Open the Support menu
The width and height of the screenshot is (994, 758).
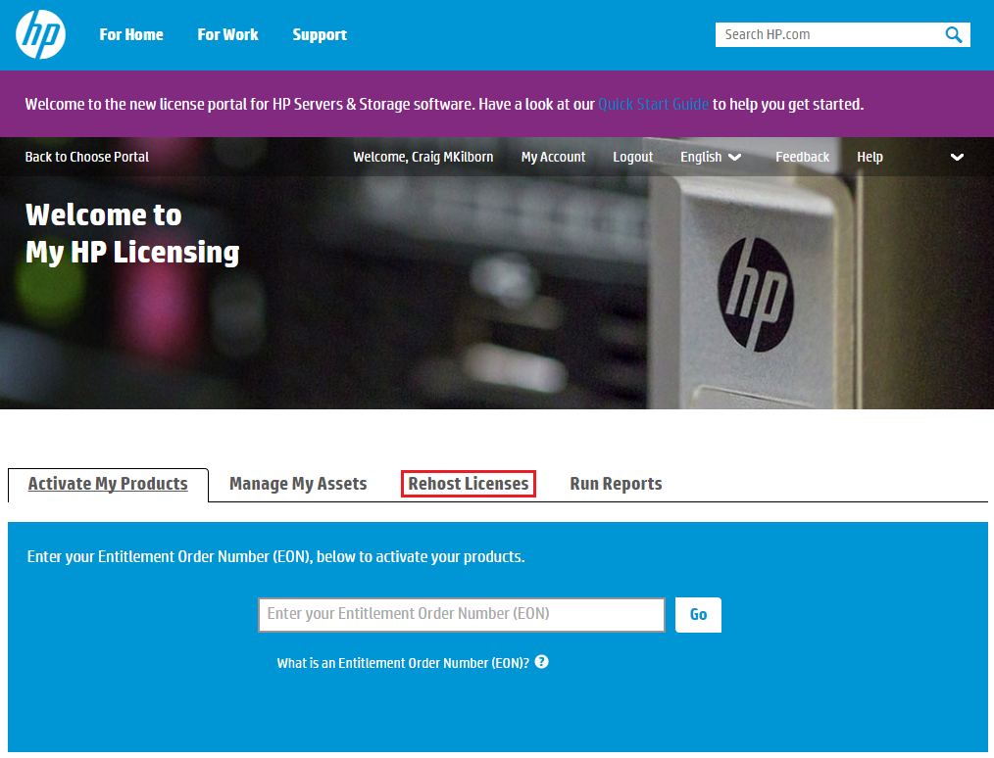320,35
